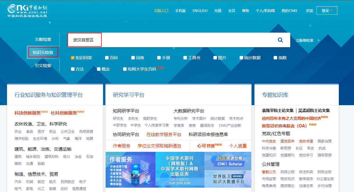Open the 信息通信 link

tap(79, 189)
